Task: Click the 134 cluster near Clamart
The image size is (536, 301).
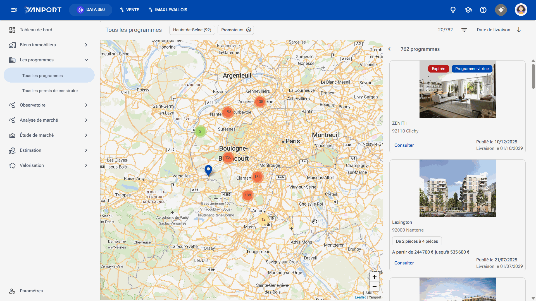Action: 257,177
